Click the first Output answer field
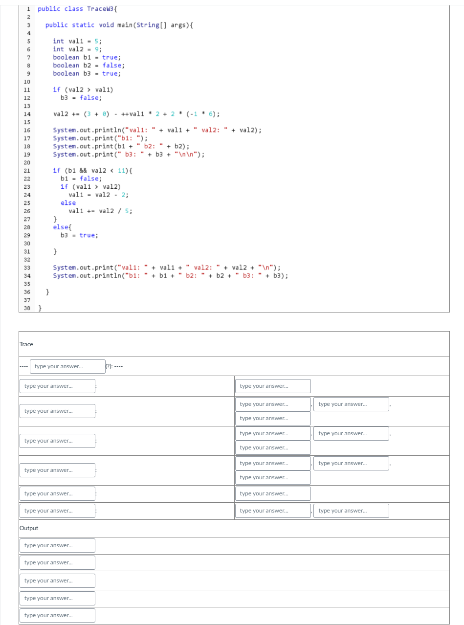464x625 pixels. [58, 545]
